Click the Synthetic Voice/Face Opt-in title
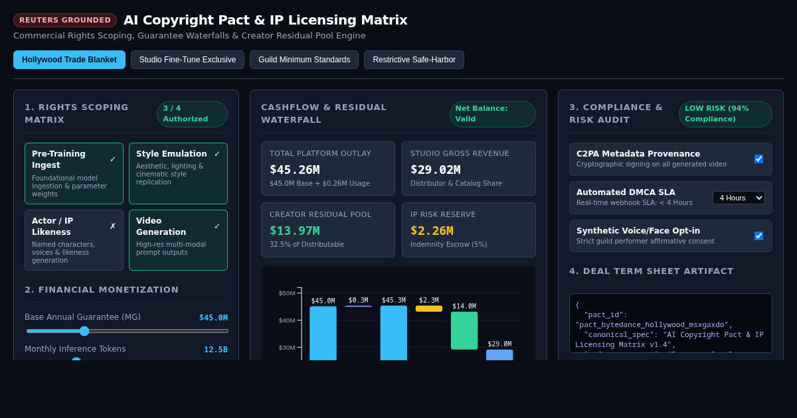This screenshot has height=418, width=797. 638,231
